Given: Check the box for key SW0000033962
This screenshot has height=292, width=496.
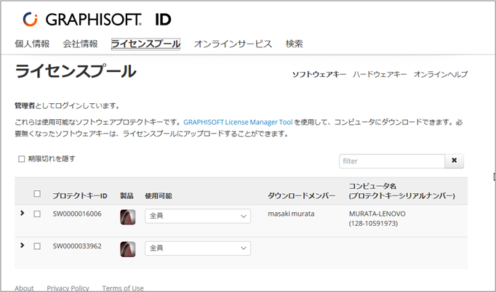Looking at the screenshot, I should (x=37, y=246).
